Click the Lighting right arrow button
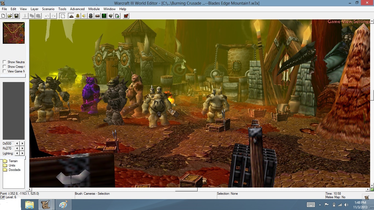The height and width of the screenshot is (210, 374). tap(22, 153)
